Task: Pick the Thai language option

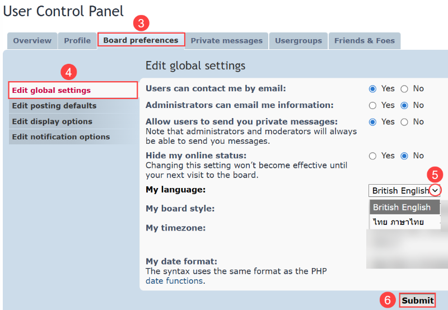Action: point(398,222)
